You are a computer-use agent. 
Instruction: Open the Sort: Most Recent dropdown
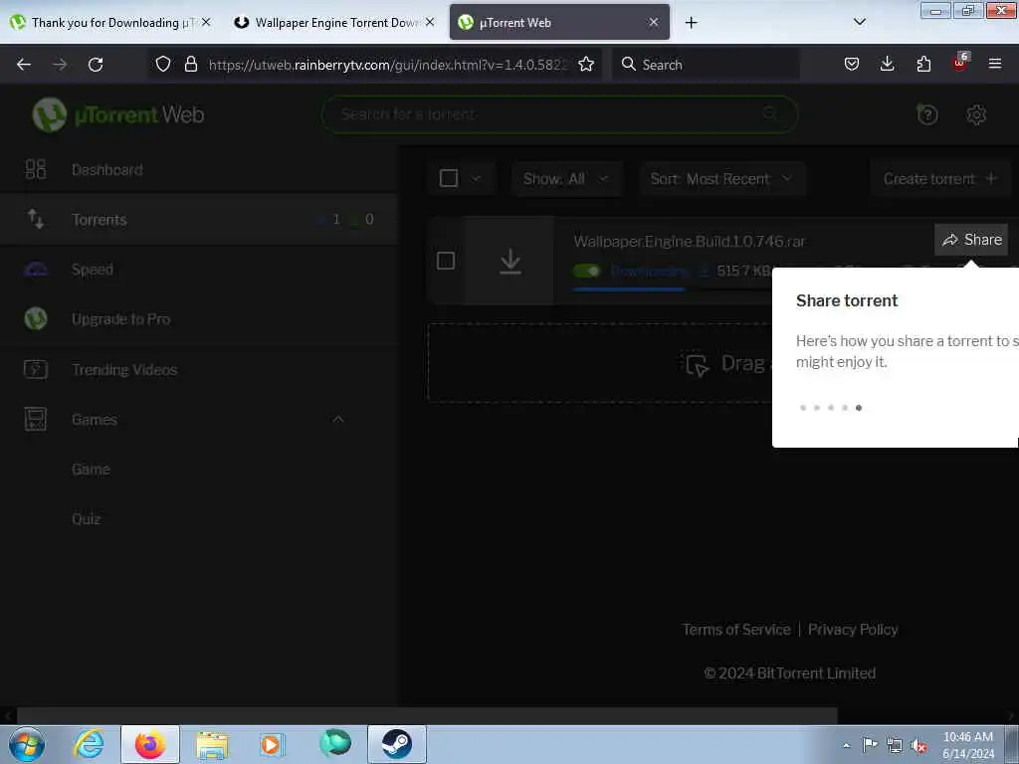[x=722, y=179]
